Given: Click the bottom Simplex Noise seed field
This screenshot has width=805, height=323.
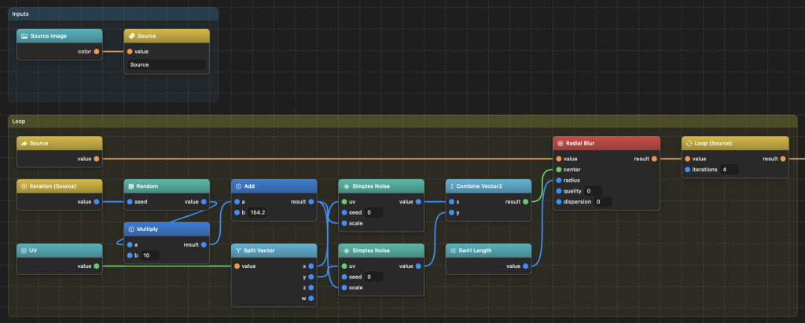Looking at the screenshot, I should [375, 277].
